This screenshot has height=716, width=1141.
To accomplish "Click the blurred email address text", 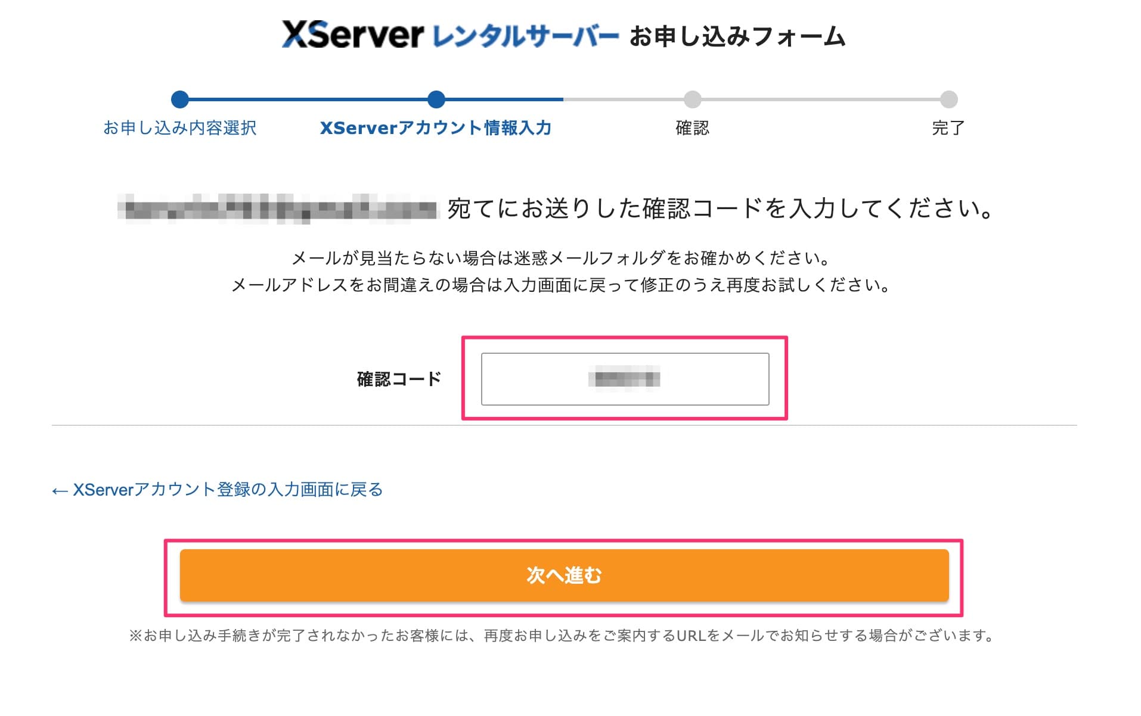I will click(x=278, y=208).
